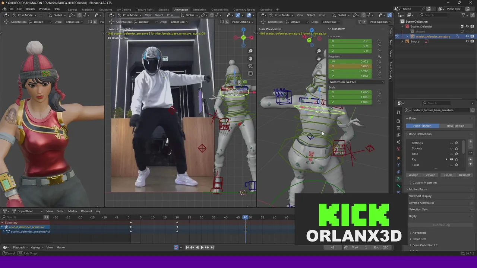Image resolution: width=477 pixels, height=268 pixels.
Task: Click Select in the Bone Collections panel
Action: pos(448,175)
